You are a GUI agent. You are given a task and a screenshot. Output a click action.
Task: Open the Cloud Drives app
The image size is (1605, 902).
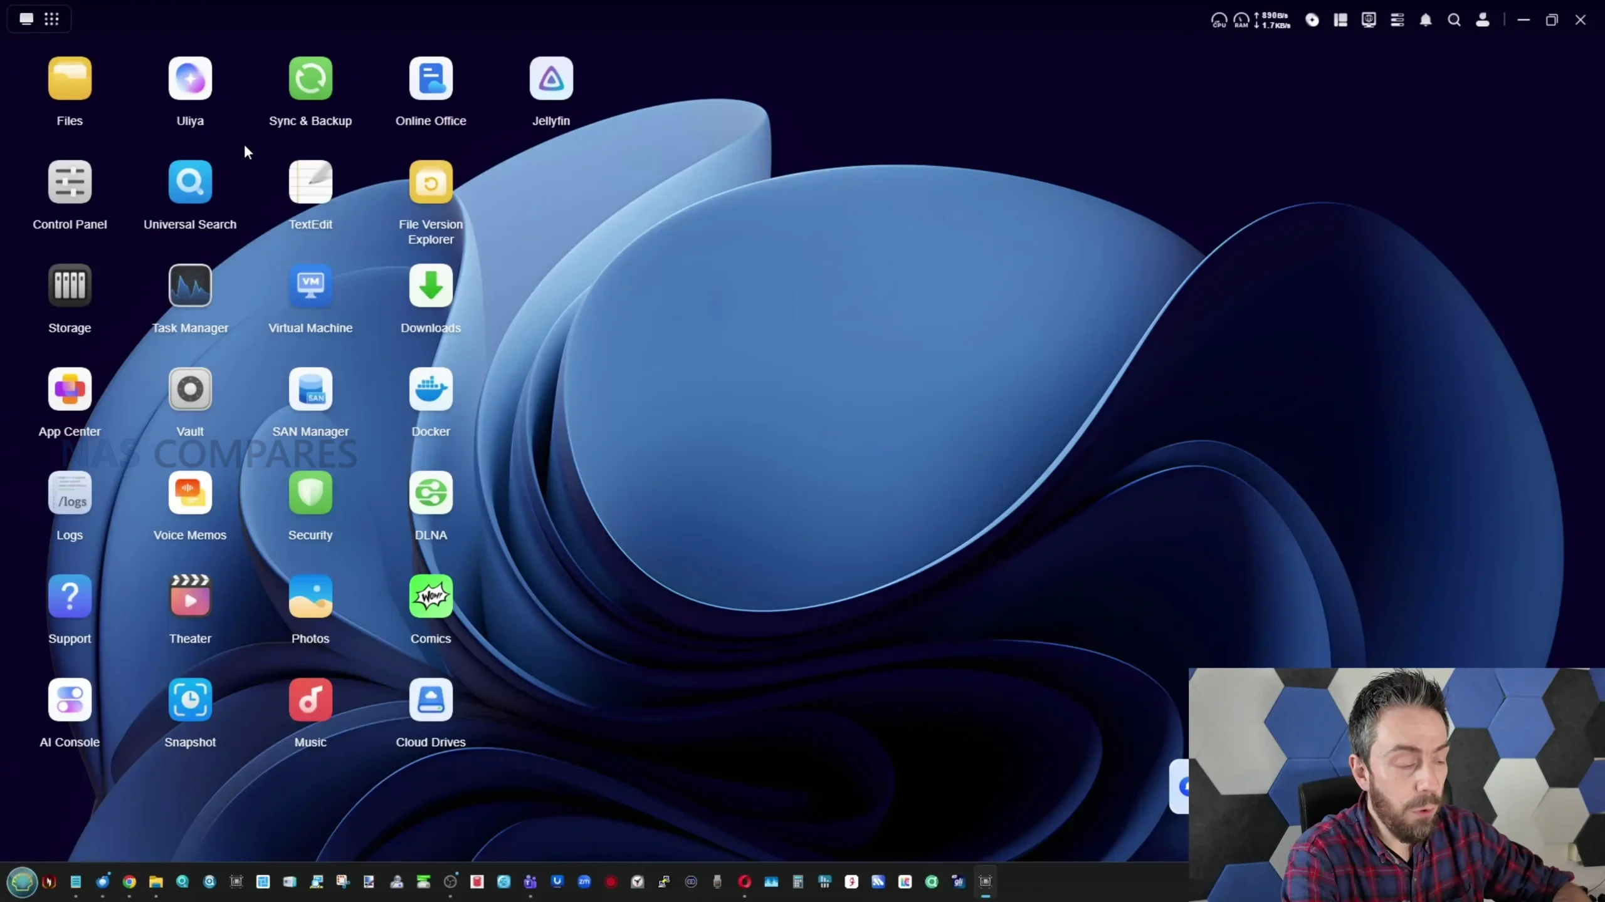(431, 700)
